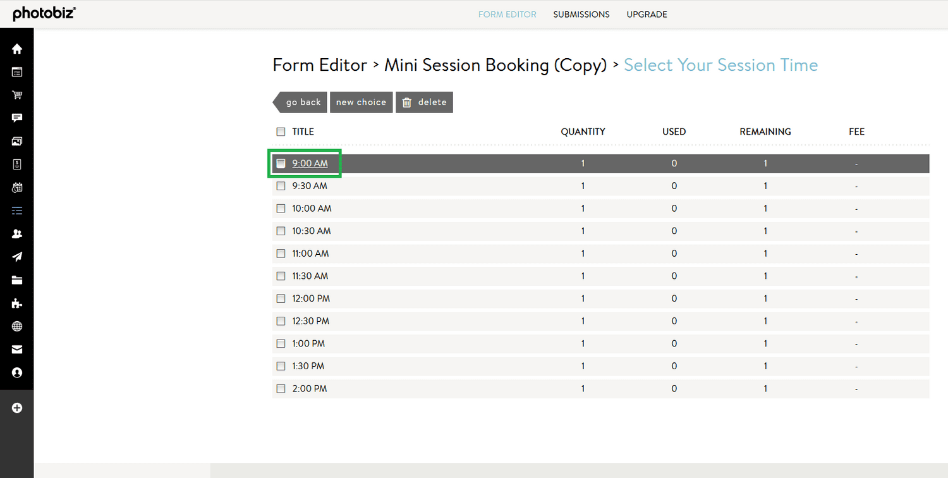Open the shopping cart / store icon
The width and height of the screenshot is (948, 478).
[x=16, y=95]
